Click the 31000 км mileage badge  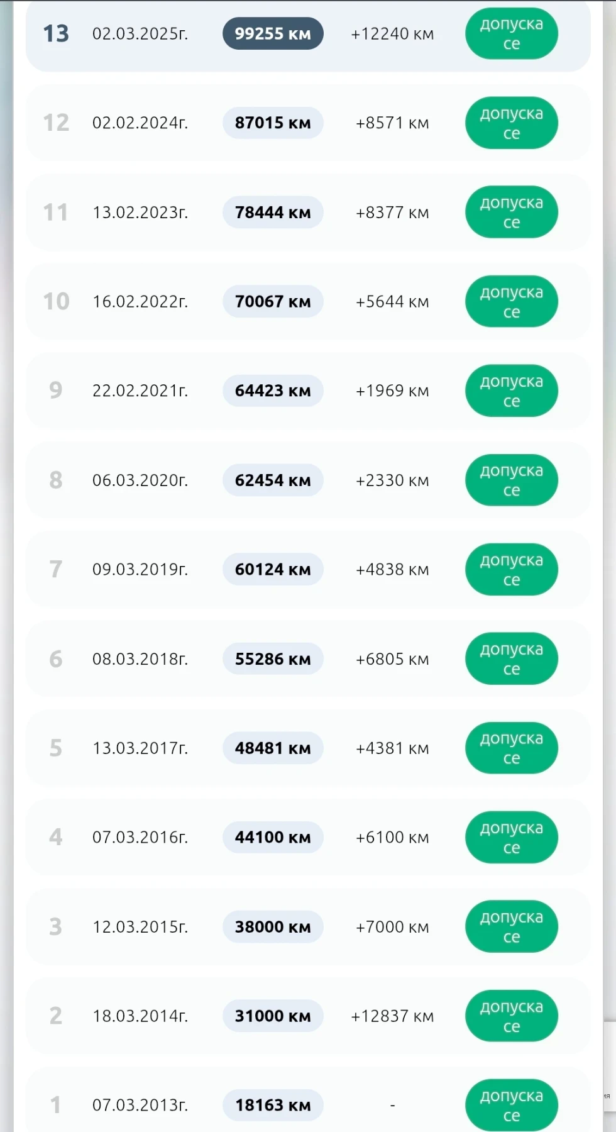pyautogui.click(x=273, y=1016)
